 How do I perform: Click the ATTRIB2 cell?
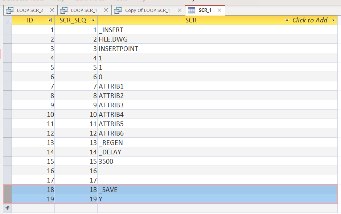coord(194,95)
